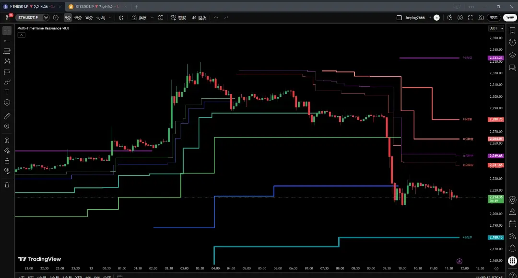Viewport: 518px width, 278px height.
Task: Open the chart patterns tool group
Action: pos(7,61)
